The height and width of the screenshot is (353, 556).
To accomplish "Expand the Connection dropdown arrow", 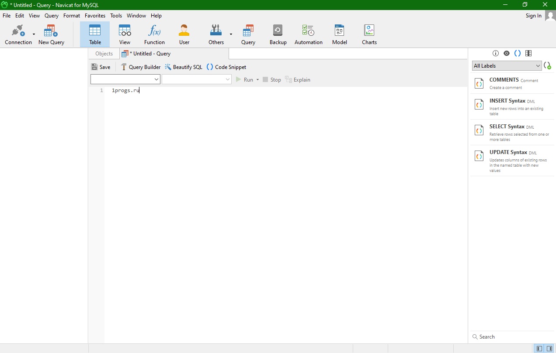I will (34, 34).
